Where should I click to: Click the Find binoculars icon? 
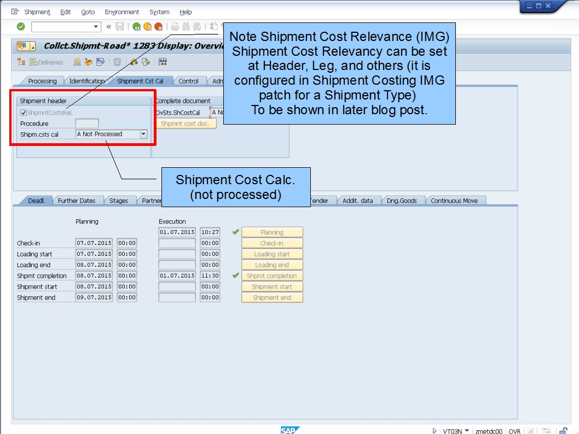[186, 27]
